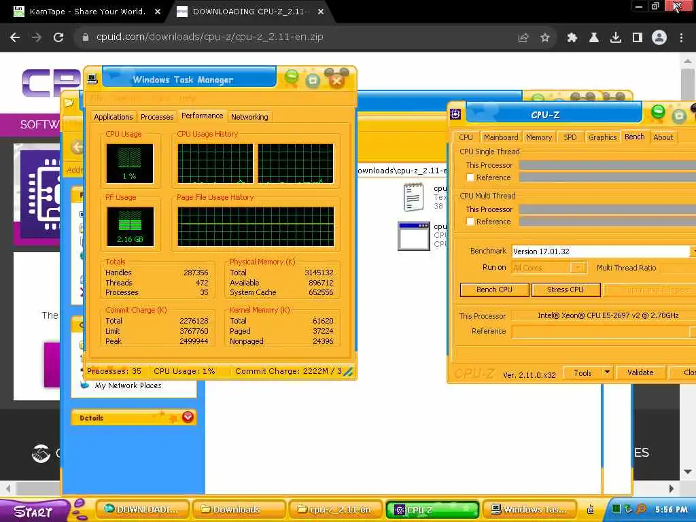This screenshot has width=696, height=522.
Task: Expand the Details panel in Explorer sidebar
Action: pyautogui.click(x=188, y=417)
